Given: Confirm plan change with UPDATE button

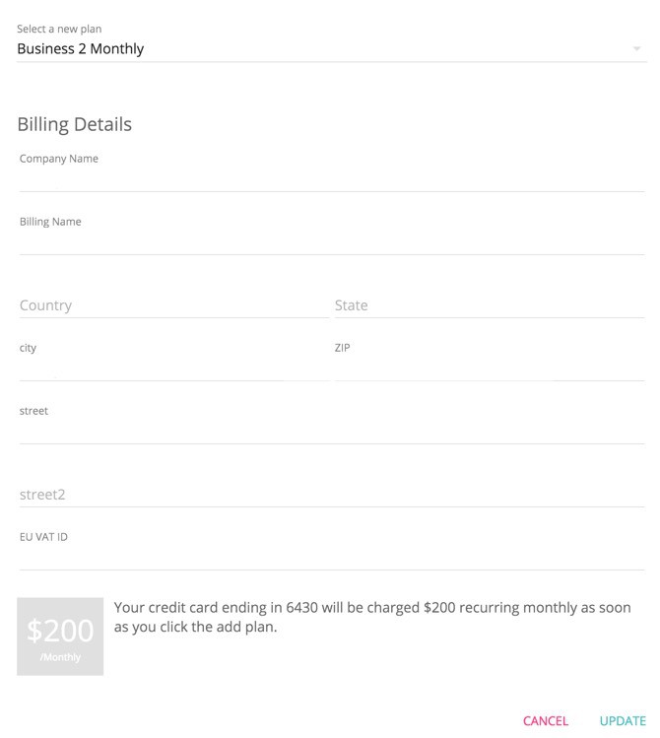Looking at the screenshot, I should point(623,721).
